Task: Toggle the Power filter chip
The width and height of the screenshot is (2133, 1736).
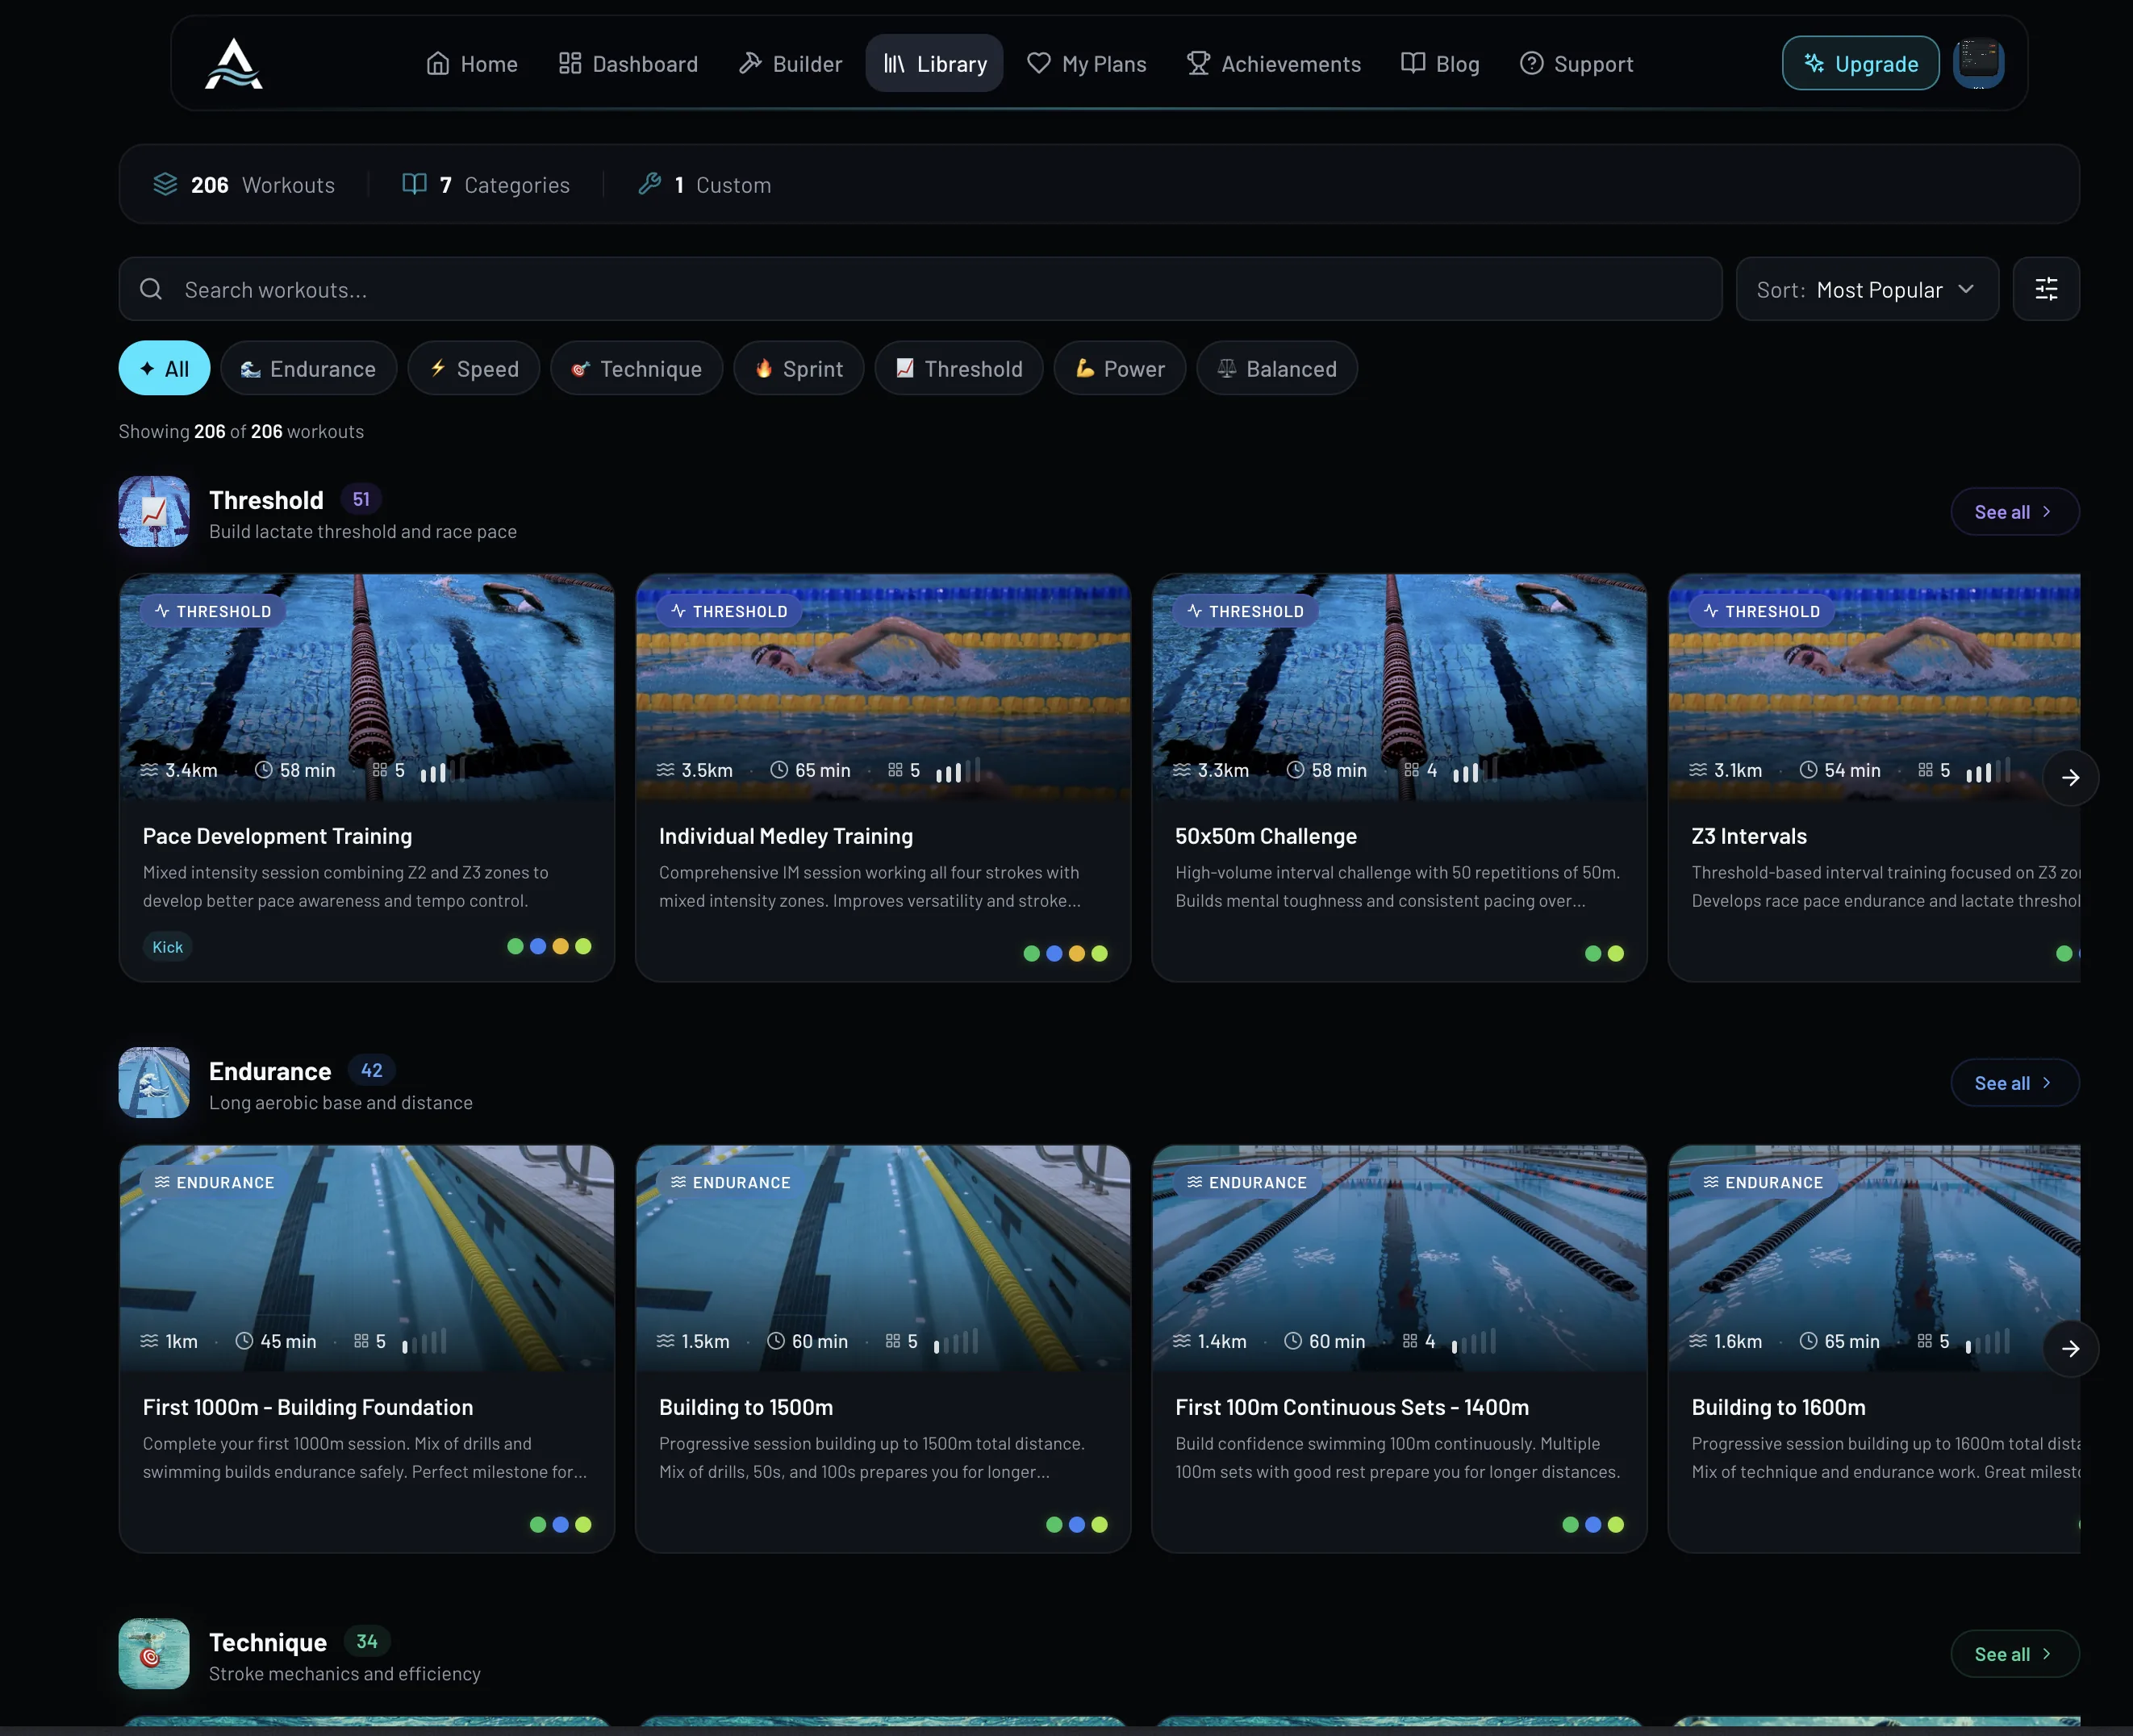Action: 1120,368
